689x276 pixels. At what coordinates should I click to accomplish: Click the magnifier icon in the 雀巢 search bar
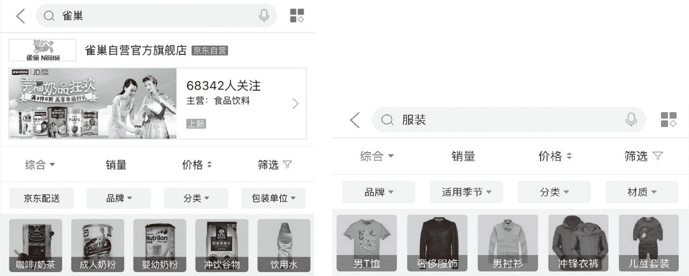pyautogui.click(x=49, y=16)
